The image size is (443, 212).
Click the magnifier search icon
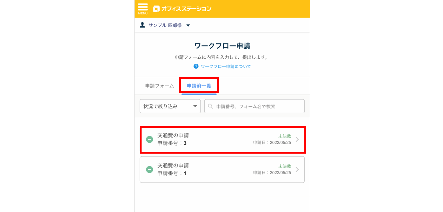click(211, 106)
